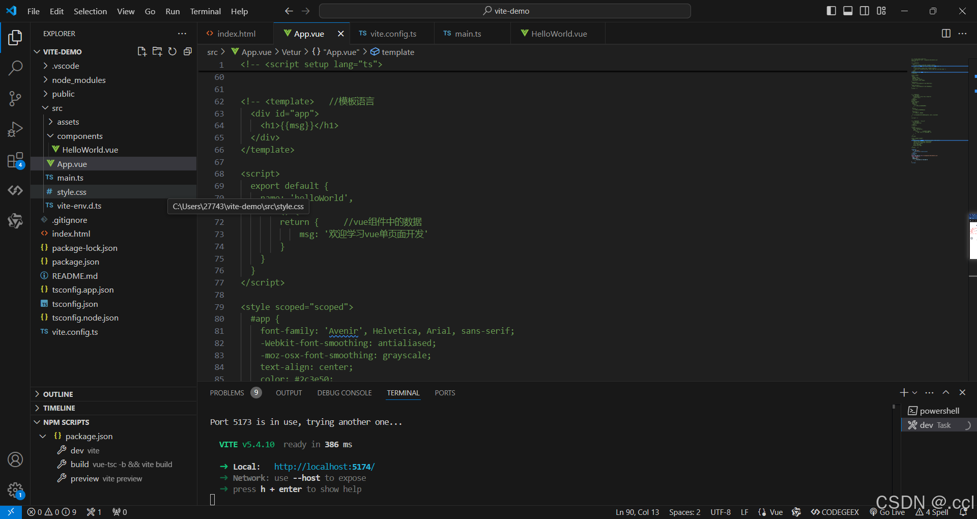Expand the .vscode folder
The width and height of the screenshot is (977, 519).
(113, 66)
